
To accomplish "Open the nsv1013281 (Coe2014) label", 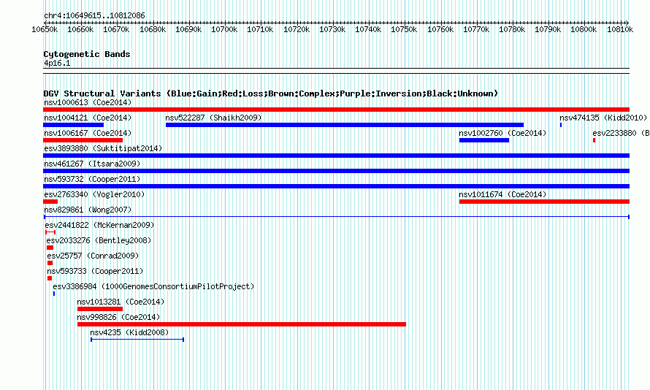I will point(121,302).
